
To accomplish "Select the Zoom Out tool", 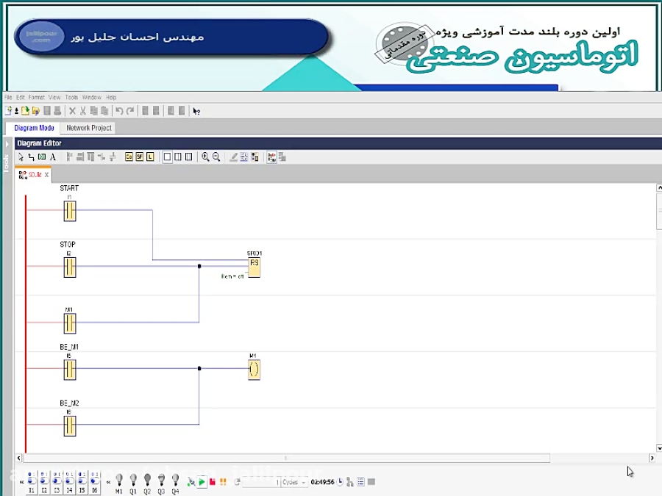I will 215,157.
